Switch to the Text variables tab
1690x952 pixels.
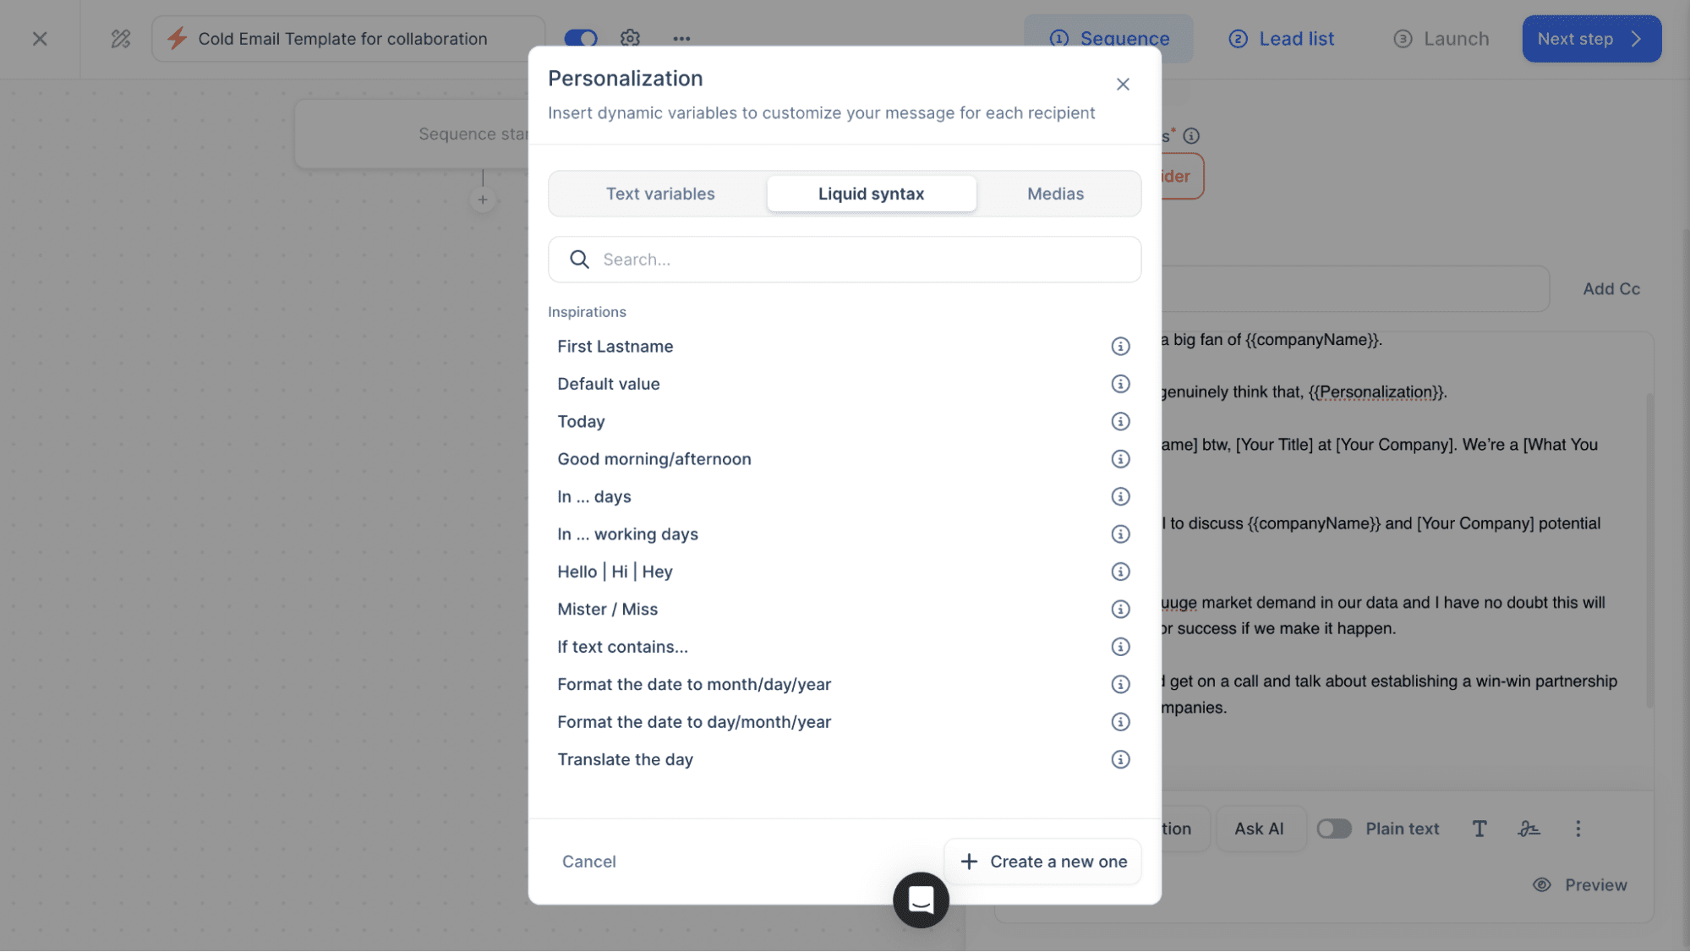(659, 194)
